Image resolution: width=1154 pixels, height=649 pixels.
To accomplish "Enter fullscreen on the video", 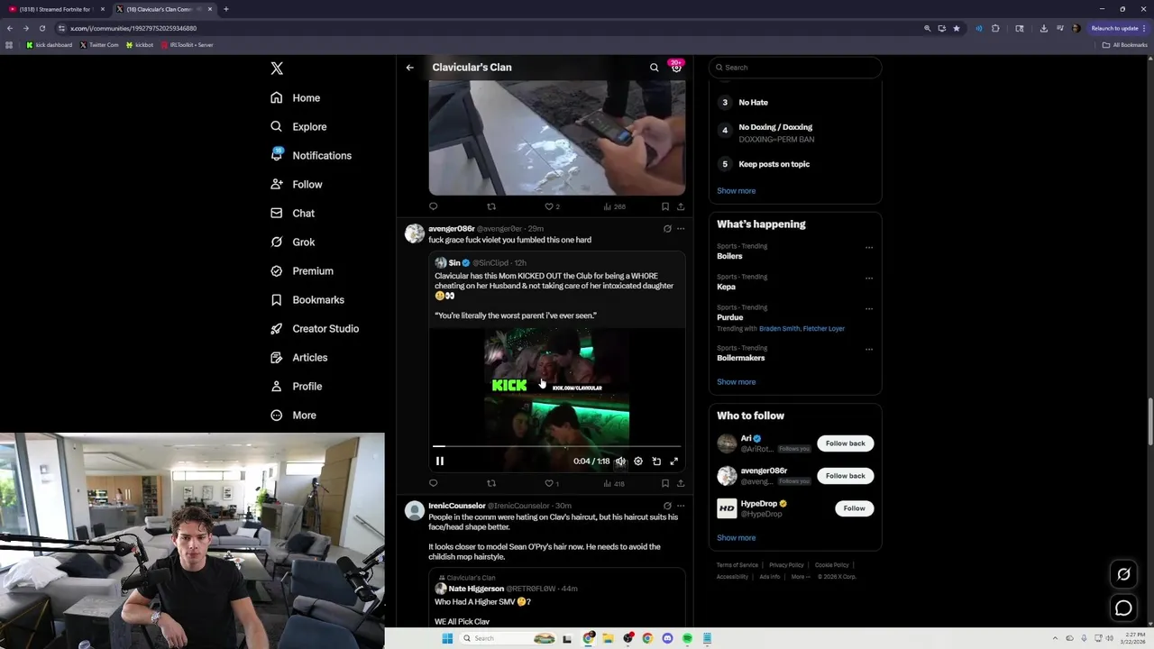I will pos(673,461).
